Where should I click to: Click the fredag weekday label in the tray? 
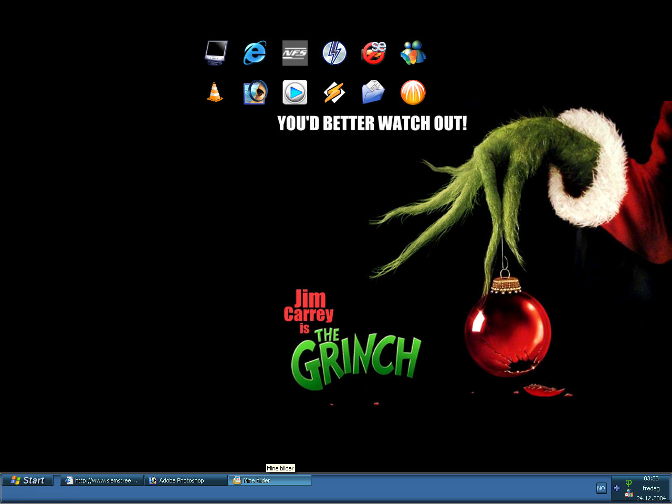pos(651,488)
